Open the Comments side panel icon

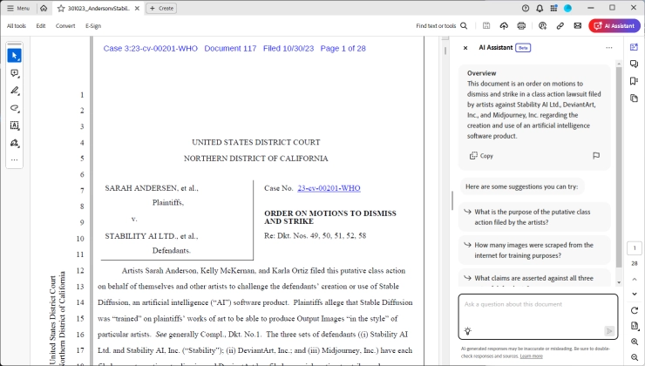tap(634, 64)
